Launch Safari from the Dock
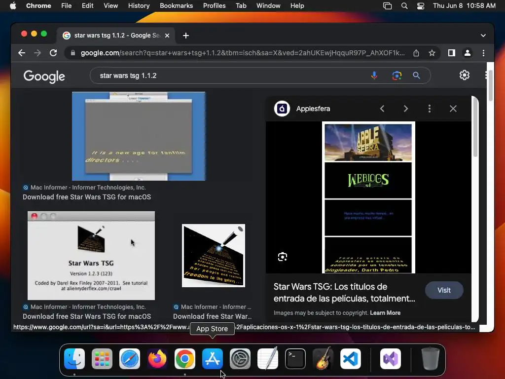 [x=130, y=359]
